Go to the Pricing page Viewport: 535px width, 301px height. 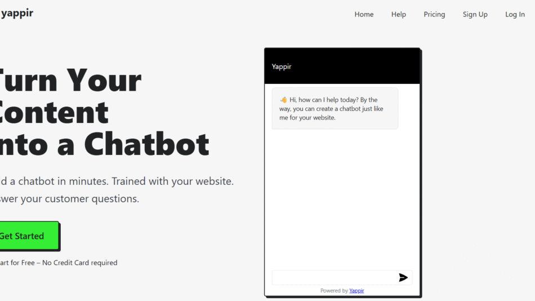434,15
